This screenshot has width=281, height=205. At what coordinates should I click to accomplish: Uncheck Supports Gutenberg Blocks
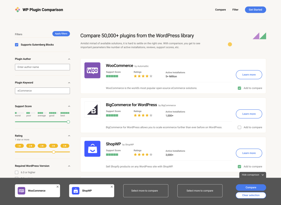point(17,45)
